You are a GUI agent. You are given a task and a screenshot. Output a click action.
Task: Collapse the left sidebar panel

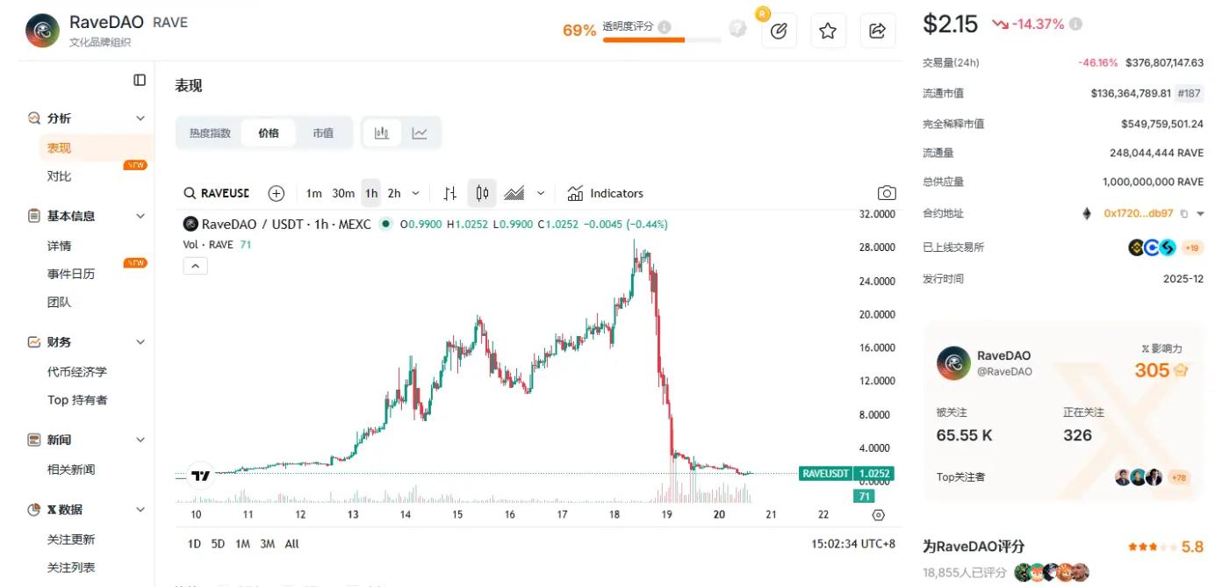(x=140, y=80)
